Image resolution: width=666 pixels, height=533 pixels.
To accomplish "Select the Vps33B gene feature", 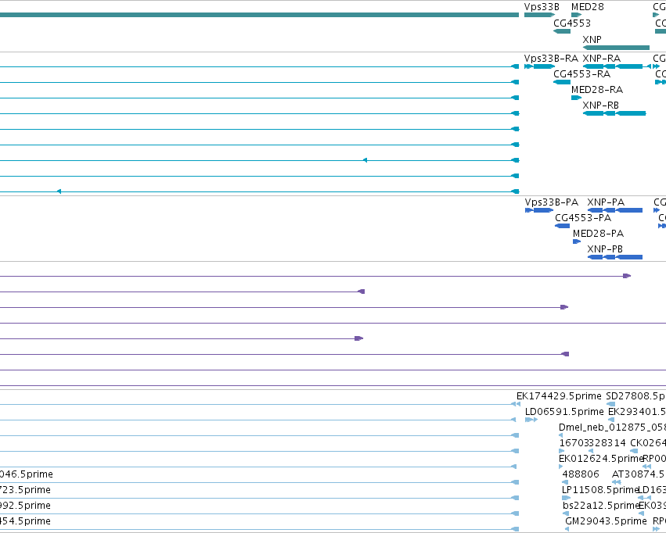I will tap(539, 15).
